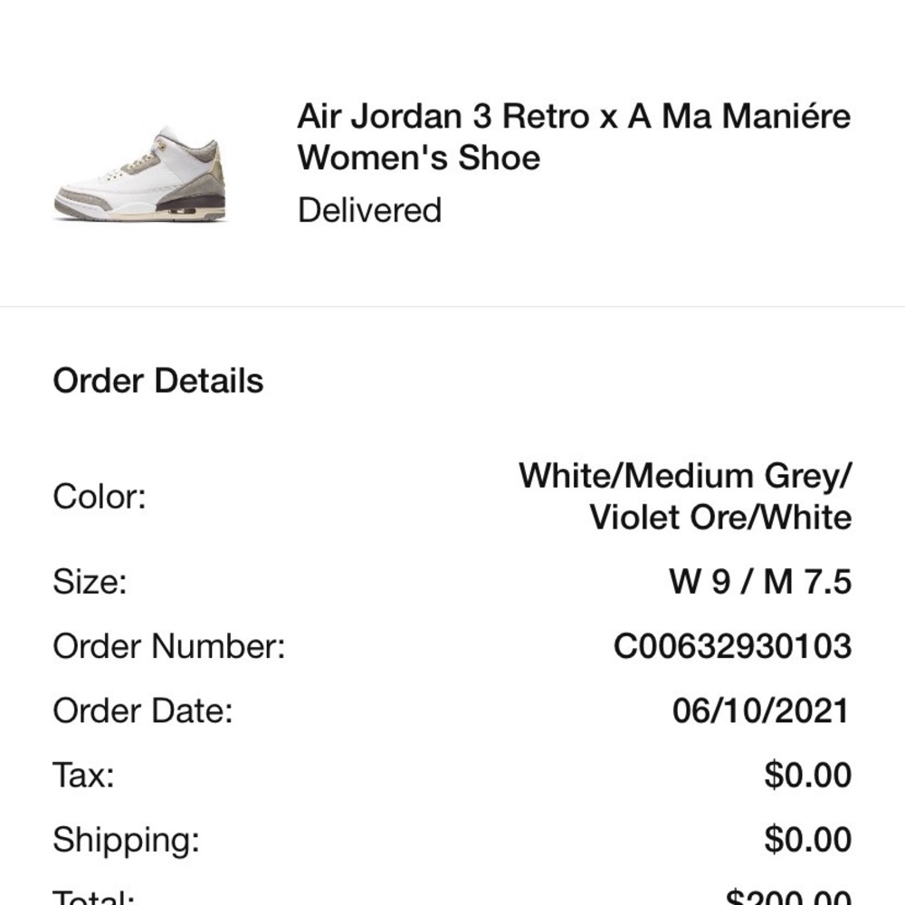
Task: Select the Color label
Action: [x=100, y=497]
